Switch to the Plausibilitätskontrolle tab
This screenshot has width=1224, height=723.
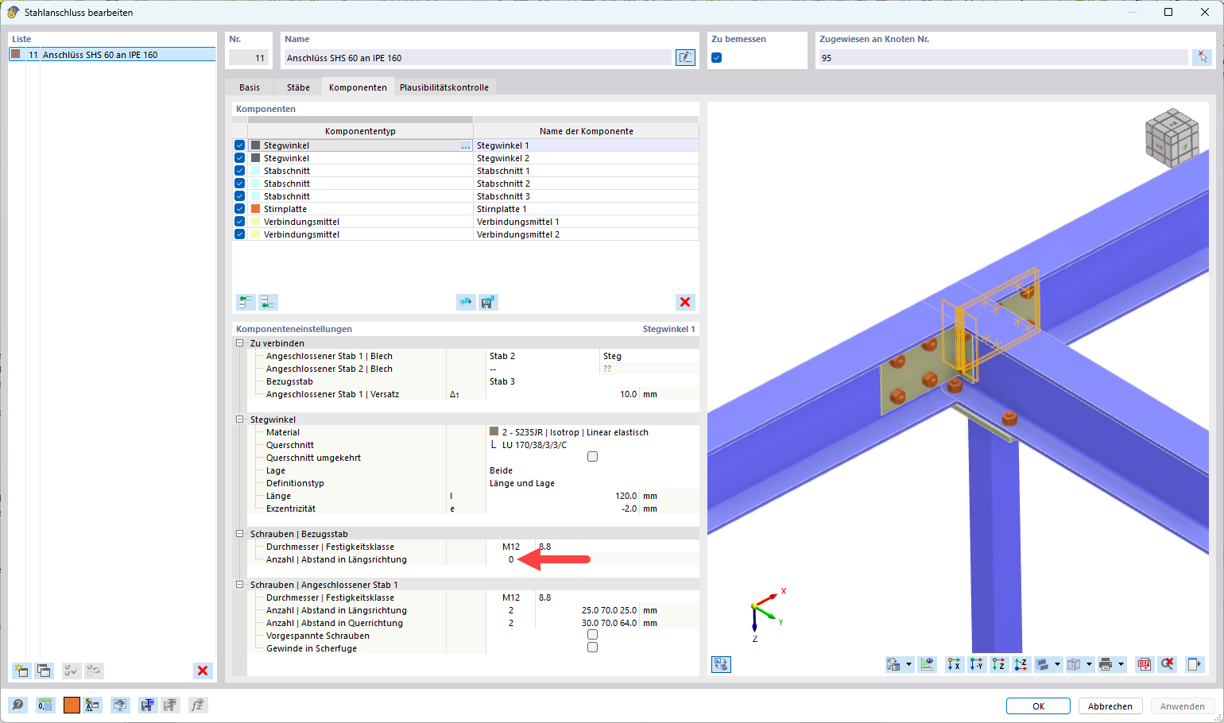click(x=444, y=87)
